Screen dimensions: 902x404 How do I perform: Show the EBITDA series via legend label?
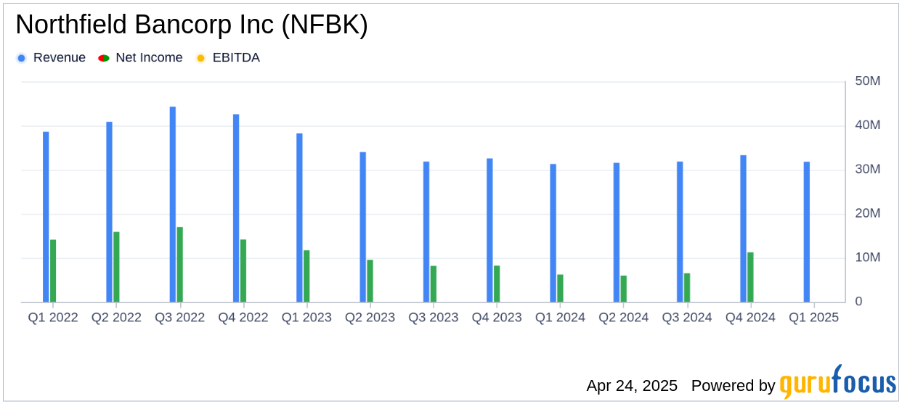pos(236,58)
